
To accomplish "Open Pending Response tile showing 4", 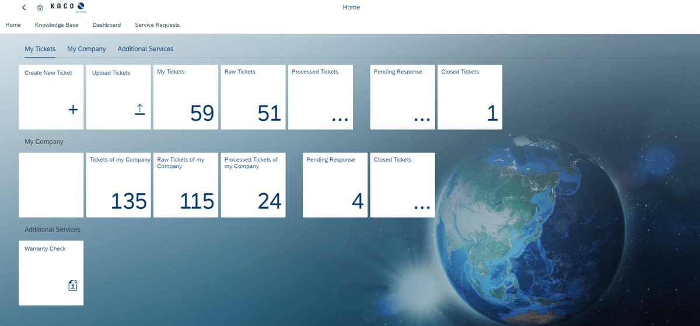I will click(x=335, y=185).
